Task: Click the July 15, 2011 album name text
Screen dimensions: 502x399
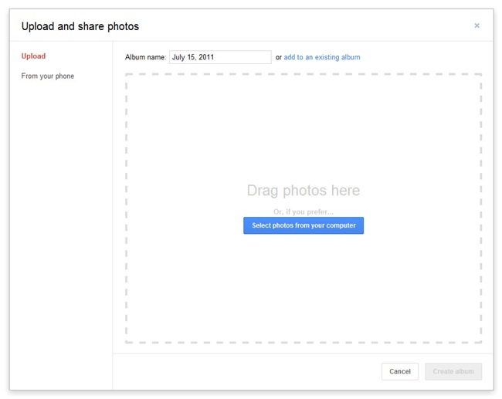Action: [194, 57]
